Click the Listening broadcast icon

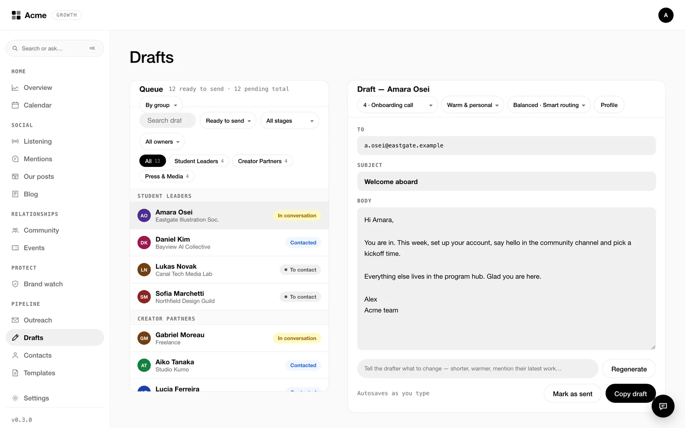click(x=15, y=141)
